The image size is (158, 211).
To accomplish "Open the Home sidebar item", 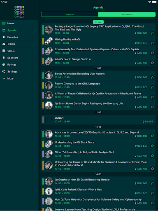I will point(19,23).
